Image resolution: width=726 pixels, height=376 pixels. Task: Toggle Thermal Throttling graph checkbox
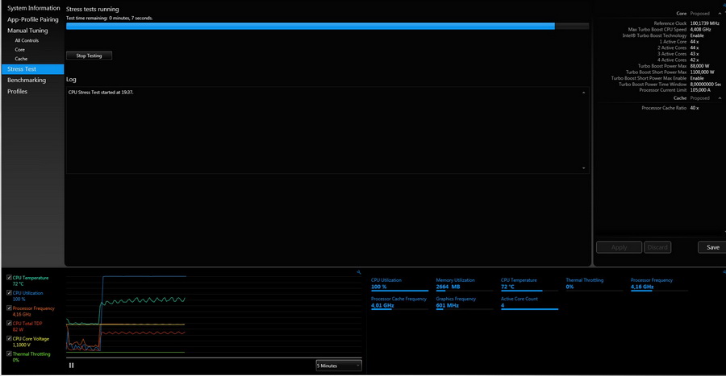[x=9, y=353]
